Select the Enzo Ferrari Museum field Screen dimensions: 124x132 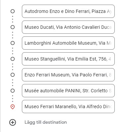(x=68, y=75)
